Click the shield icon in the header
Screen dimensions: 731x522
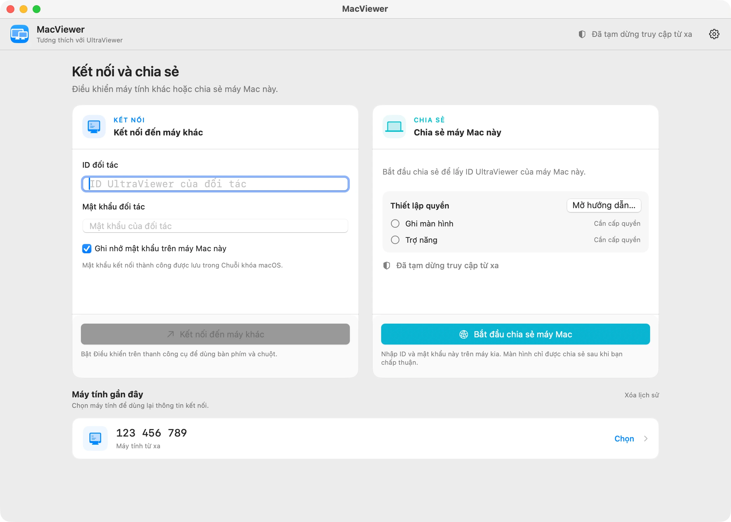[x=582, y=34]
